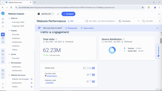Collapse the Display section
Viewport: 162px width, 91px height.
coord(9,31)
